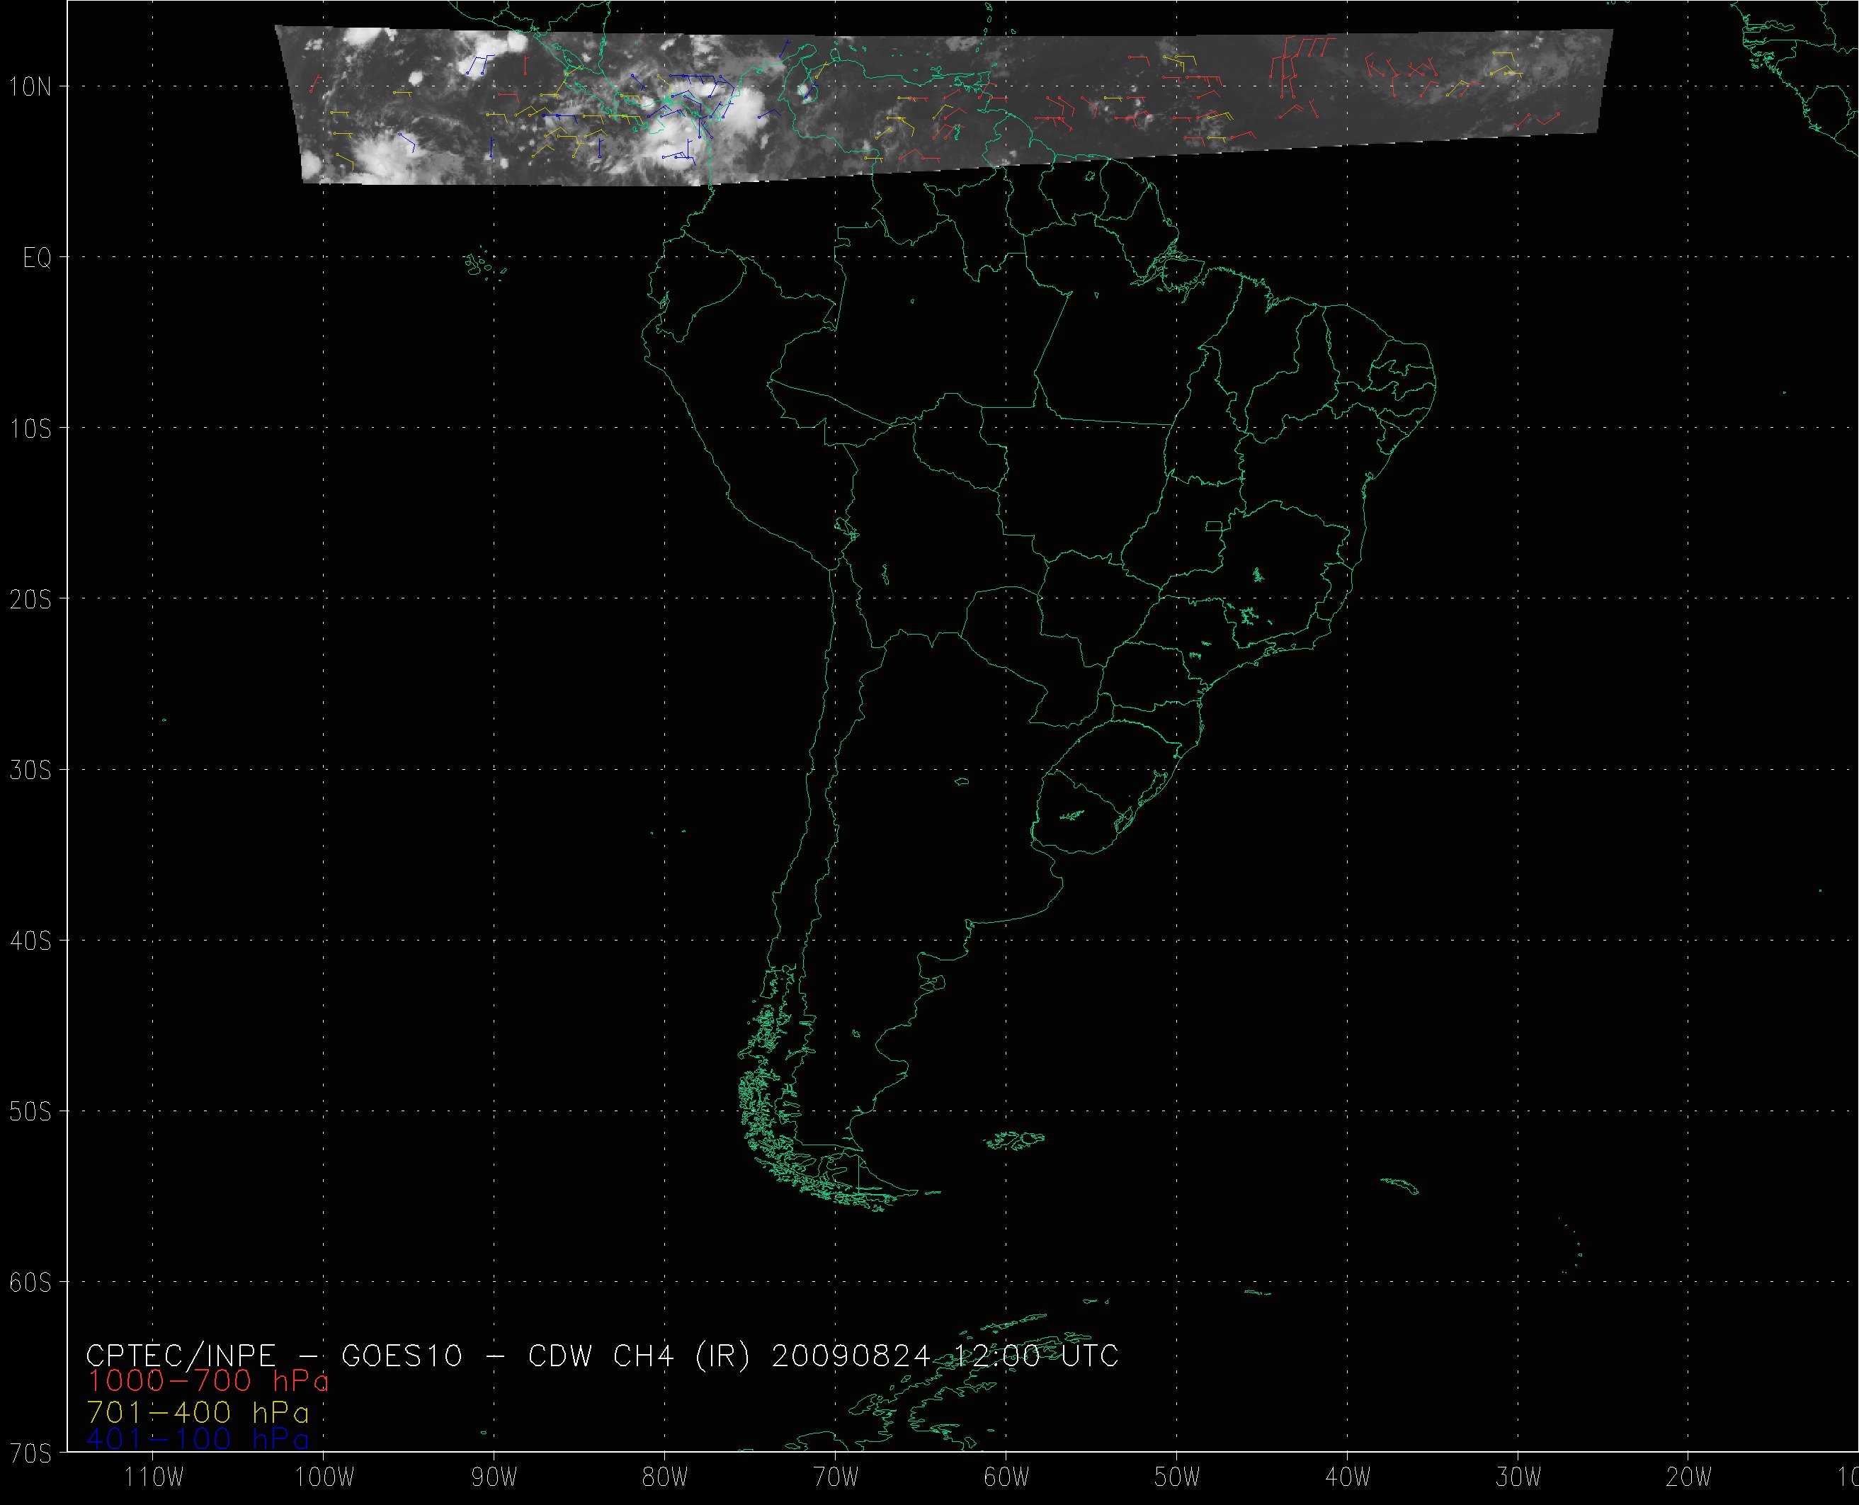
Task: Click the 10S latitude label
Action: pyautogui.click(x=31, y=429)
